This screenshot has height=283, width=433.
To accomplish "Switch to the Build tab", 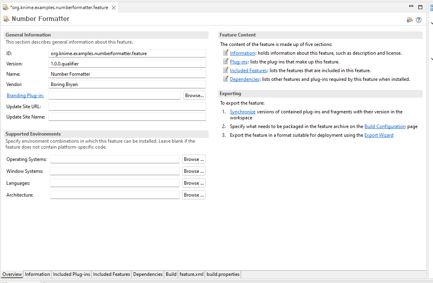I will click(171, 274).
